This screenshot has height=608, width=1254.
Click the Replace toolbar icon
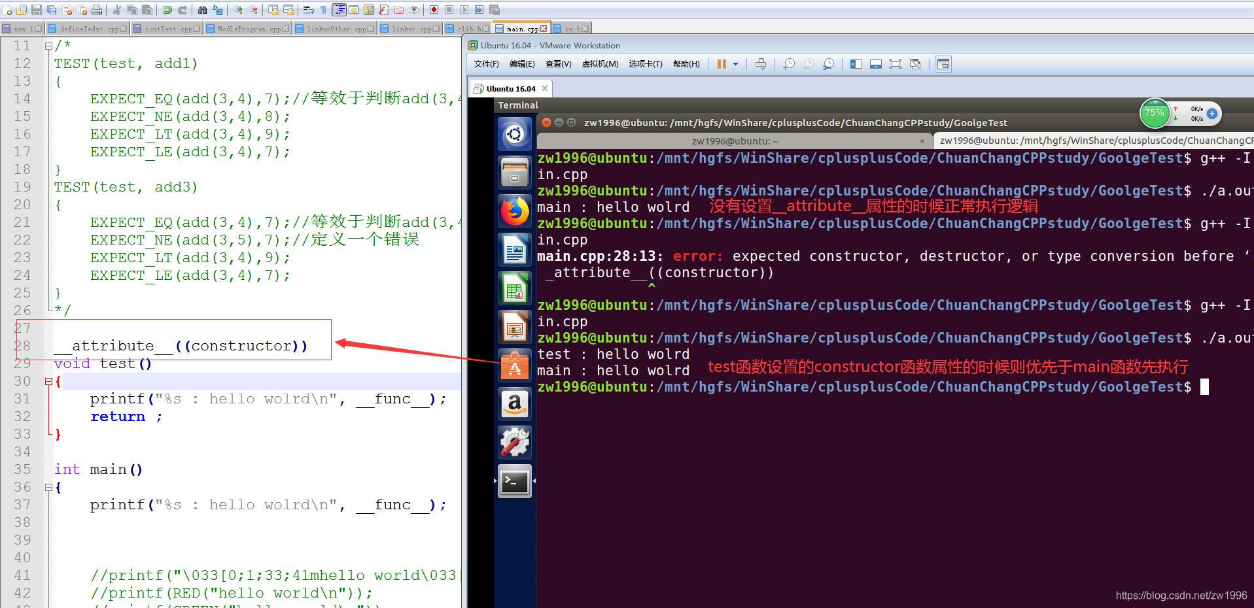tap(218, 10)
